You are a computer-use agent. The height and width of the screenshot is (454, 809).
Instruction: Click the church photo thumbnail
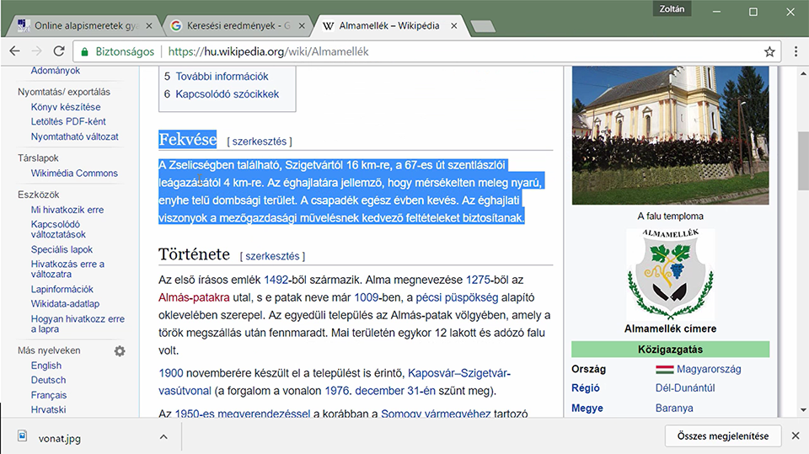pyautogui.click(x=670, y=135)
